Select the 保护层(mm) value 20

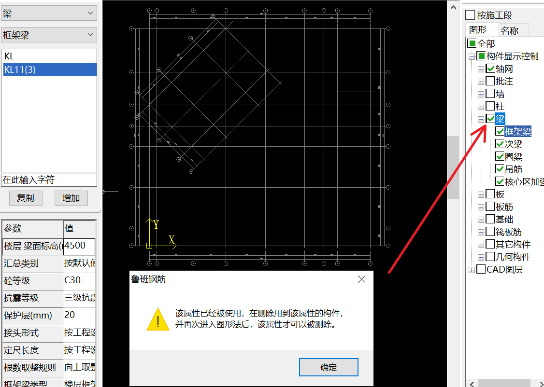[x=79, y=315]
